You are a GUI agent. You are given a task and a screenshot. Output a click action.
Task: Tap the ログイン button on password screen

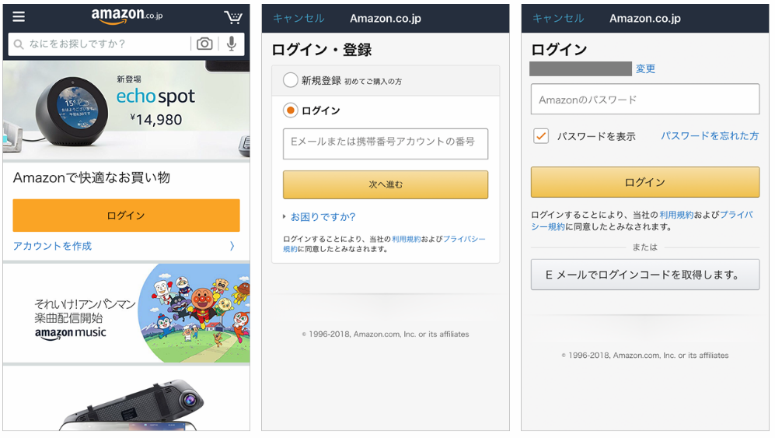[x=645, y=182]
